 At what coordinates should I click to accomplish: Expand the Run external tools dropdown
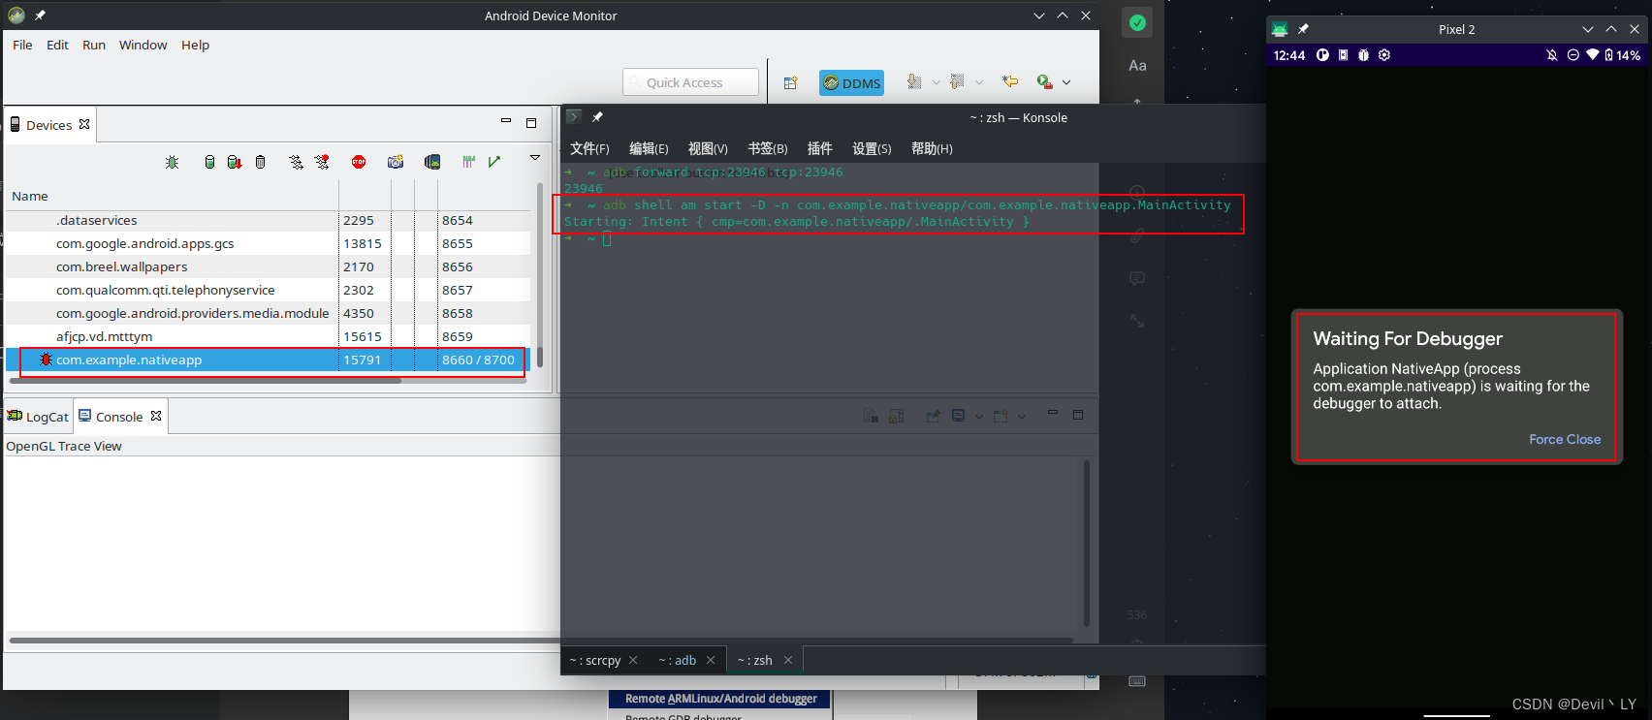click(1066, 82)
